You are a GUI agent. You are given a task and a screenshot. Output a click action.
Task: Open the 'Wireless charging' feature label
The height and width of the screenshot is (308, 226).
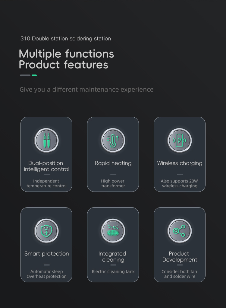(180, 163)
